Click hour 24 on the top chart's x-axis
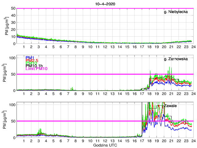197x148 pixels. point(194,47)
